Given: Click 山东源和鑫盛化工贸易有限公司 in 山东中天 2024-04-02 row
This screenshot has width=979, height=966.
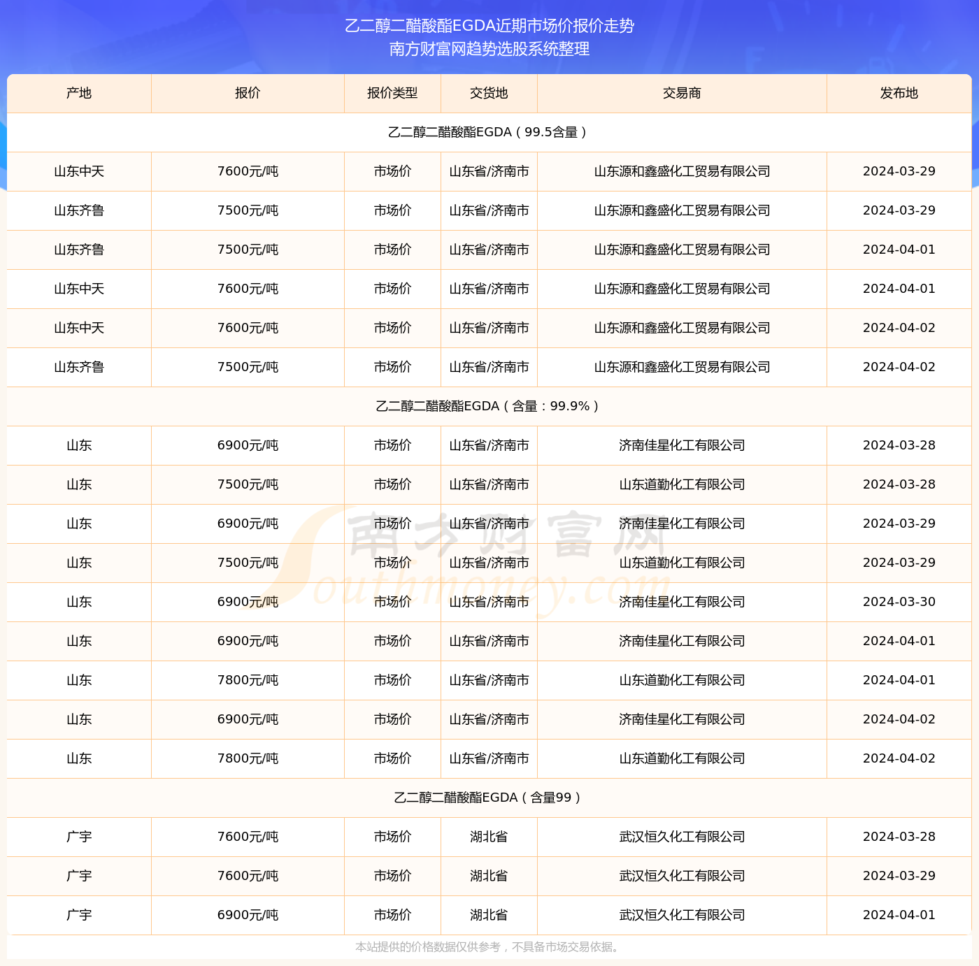Looking at the screenshot, I should pos(682,328).
